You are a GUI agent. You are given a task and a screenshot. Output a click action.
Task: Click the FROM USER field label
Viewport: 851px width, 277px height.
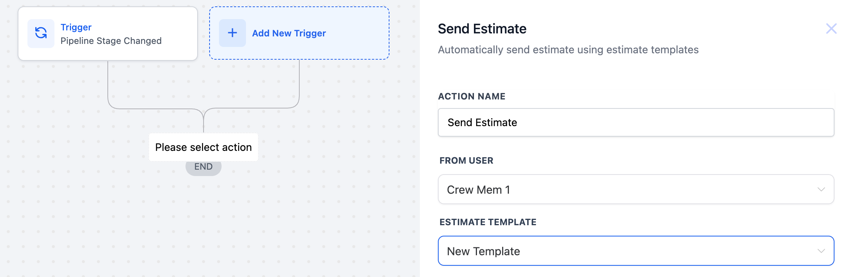(x=466, y=161)
